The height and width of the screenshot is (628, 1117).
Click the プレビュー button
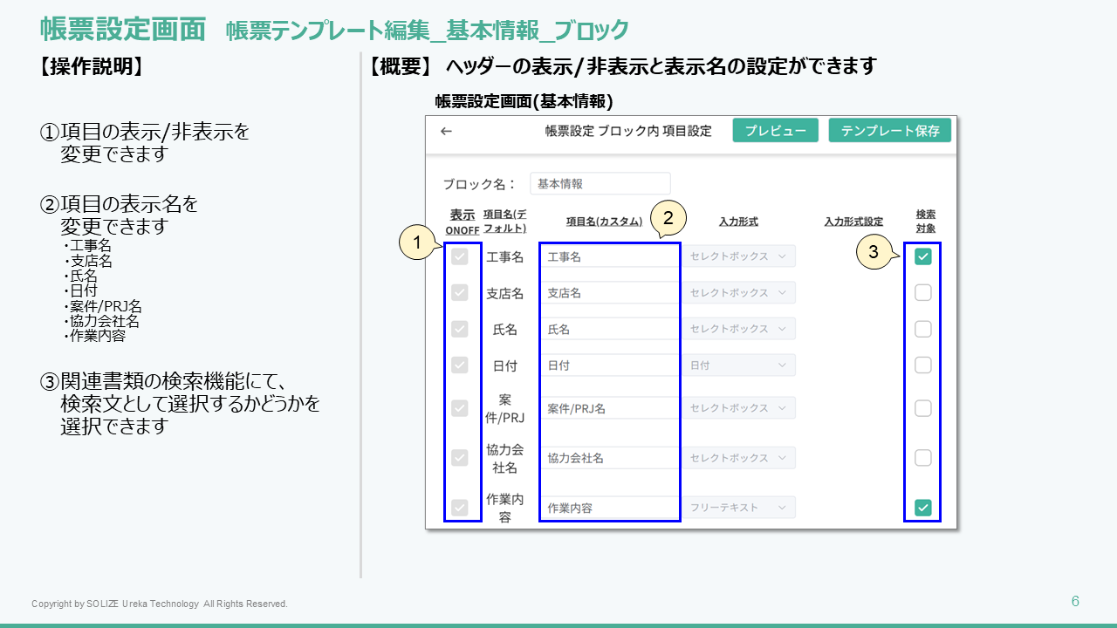775,131
